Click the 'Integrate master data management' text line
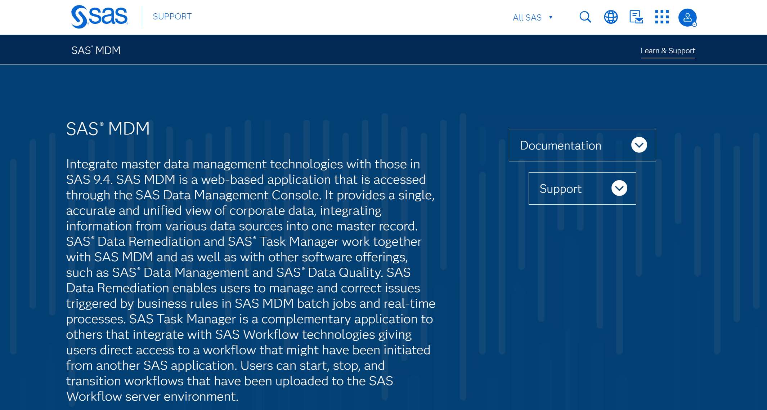 (x=243, y=164)
